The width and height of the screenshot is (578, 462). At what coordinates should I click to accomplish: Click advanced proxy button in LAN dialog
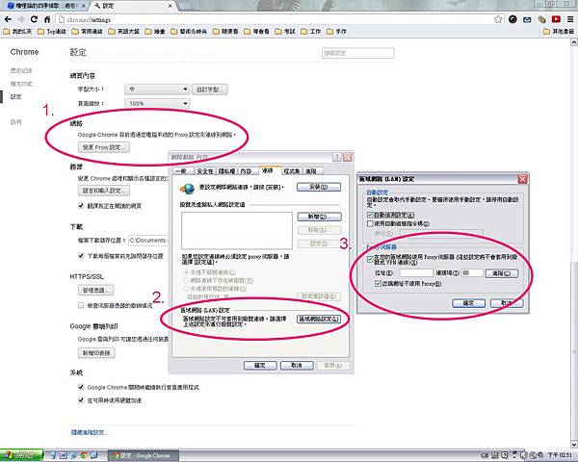pos(501,273)
